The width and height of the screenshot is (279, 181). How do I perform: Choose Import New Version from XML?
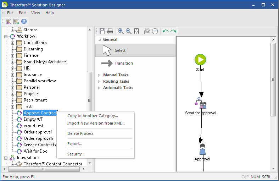[95, 123]
